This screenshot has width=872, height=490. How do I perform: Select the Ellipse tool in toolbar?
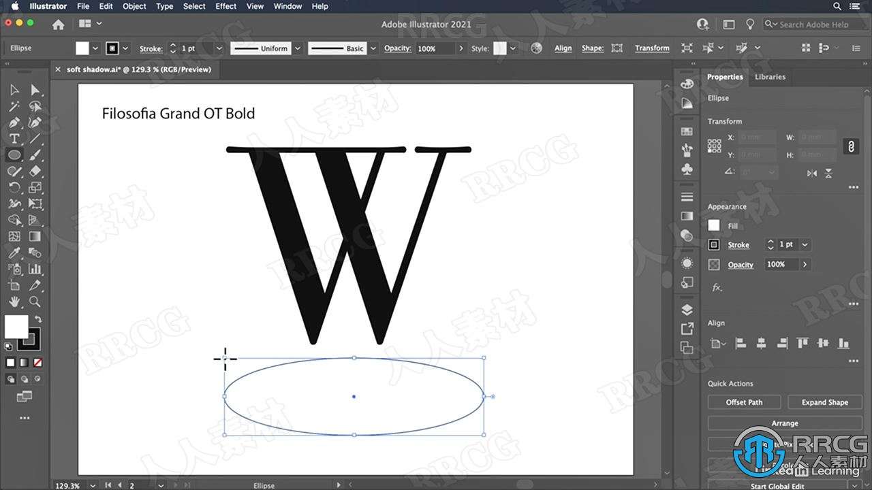coord(14,155)
